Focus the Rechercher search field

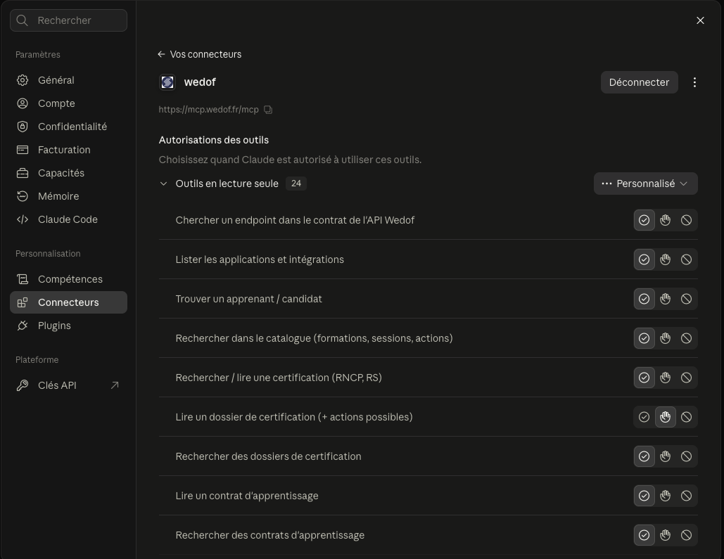click(x=68, y=20)
